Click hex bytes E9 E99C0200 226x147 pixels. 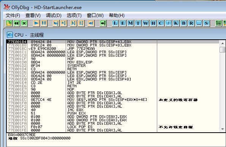coord(43,49)
